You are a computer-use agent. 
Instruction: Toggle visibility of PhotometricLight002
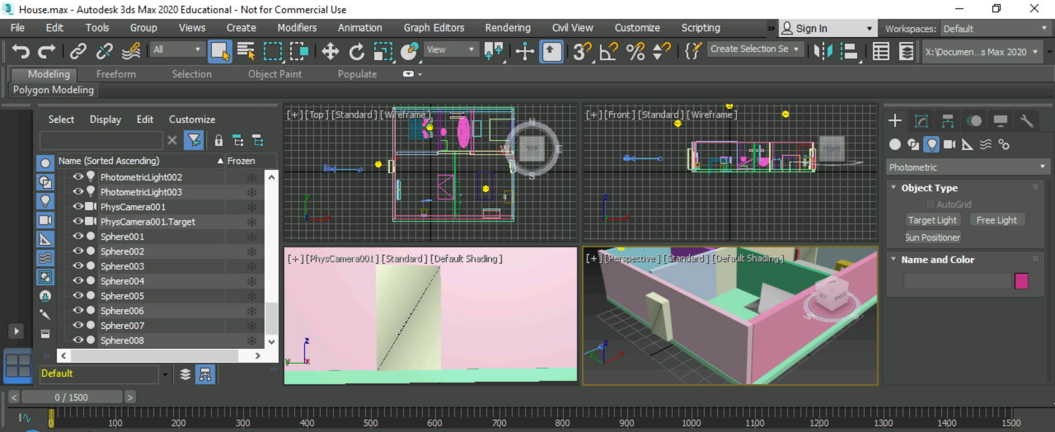click(x=78, y=176)
